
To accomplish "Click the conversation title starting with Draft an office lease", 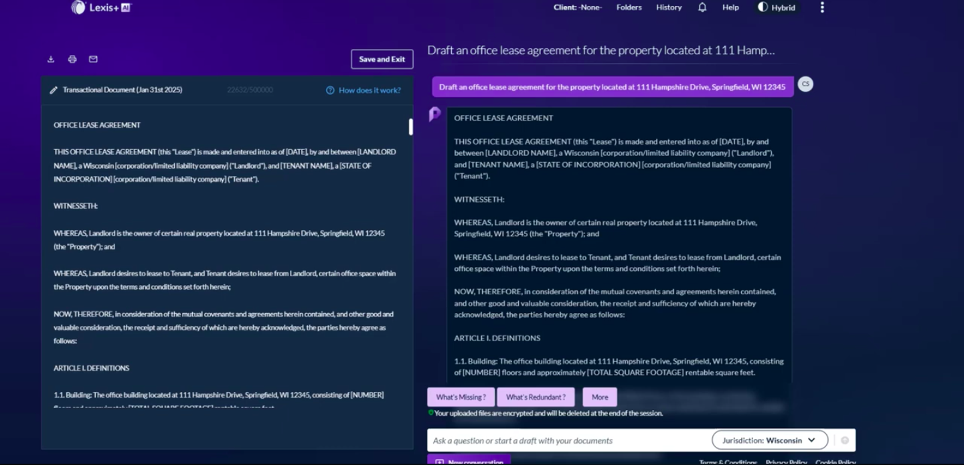I will (601, 50).
